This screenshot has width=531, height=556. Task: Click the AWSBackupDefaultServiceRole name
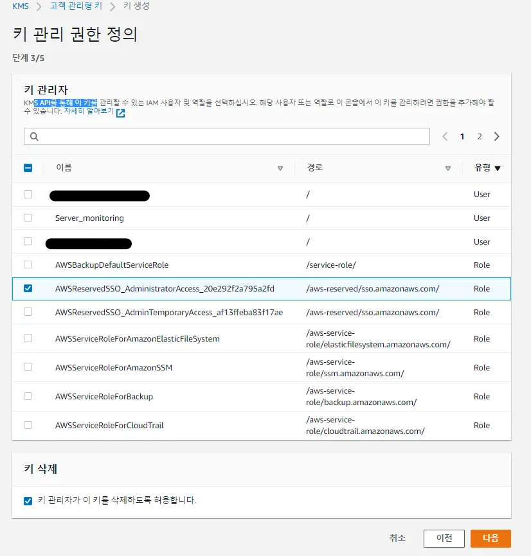(112, 265)
